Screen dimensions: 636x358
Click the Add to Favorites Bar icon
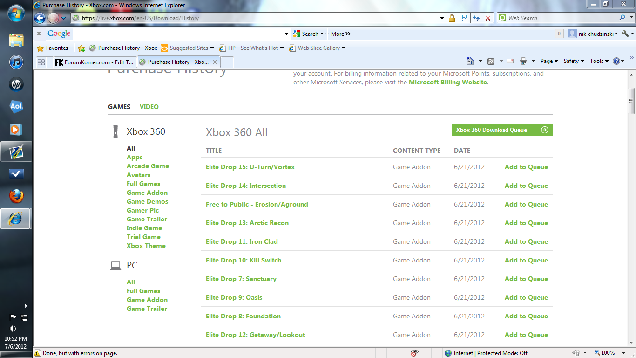pyautogui.click(x=81, y=48)
